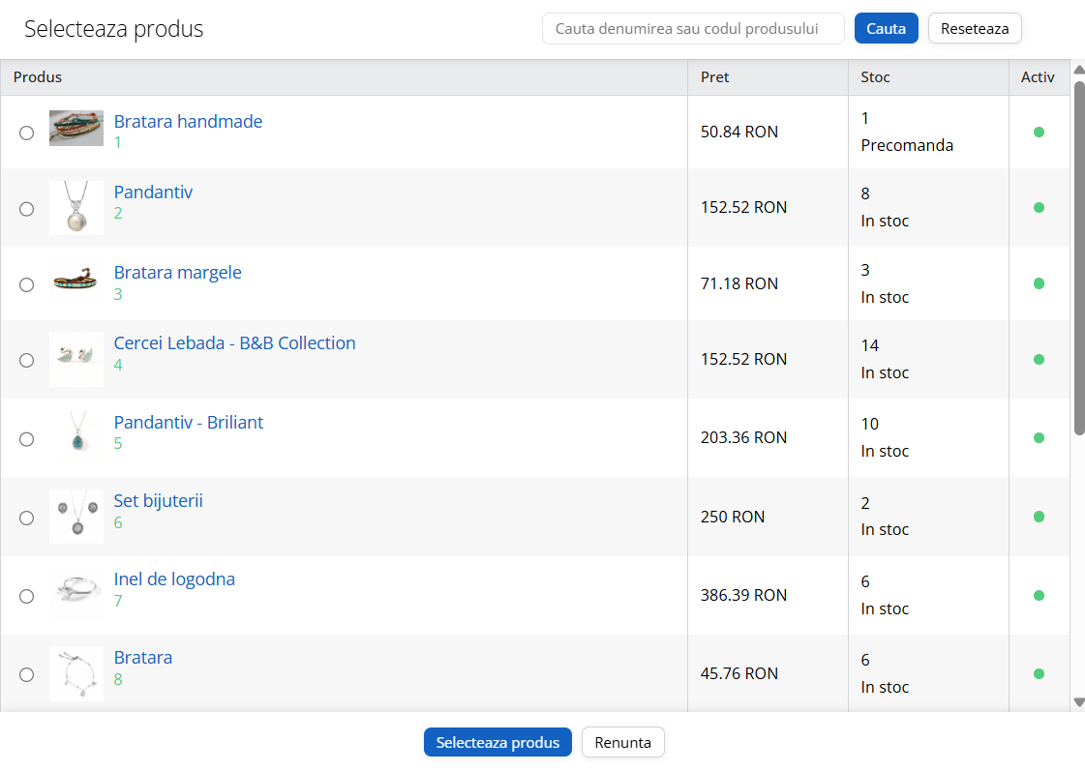The image size is (1085, 772).
Task: Select the radio button for Pandantiv code 2
Action: [x=26, y=209]
